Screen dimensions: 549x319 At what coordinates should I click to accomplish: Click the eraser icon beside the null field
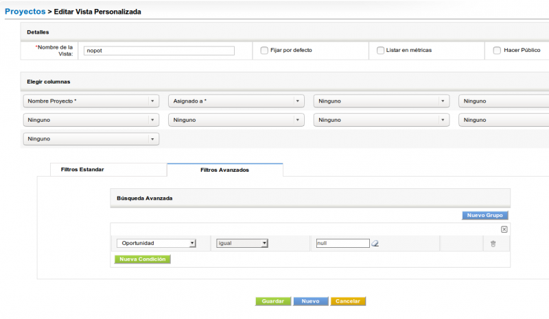point(375,243)
